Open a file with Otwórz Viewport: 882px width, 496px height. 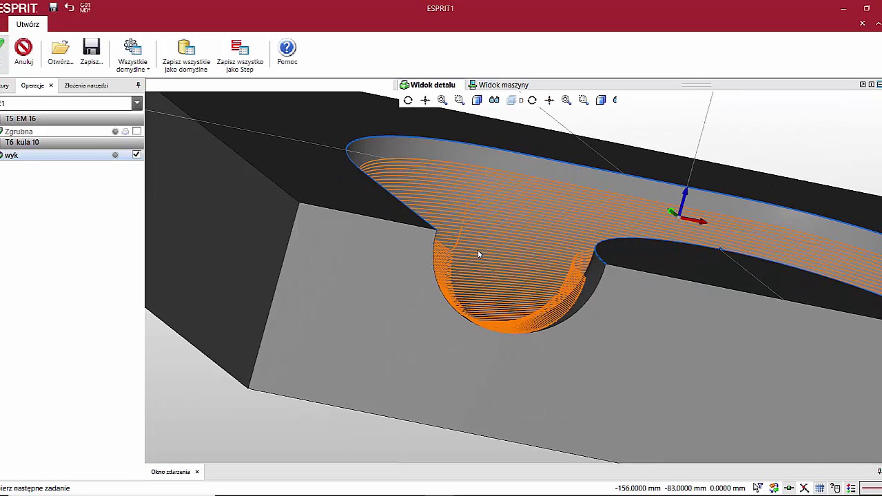[x=61, y=52]
